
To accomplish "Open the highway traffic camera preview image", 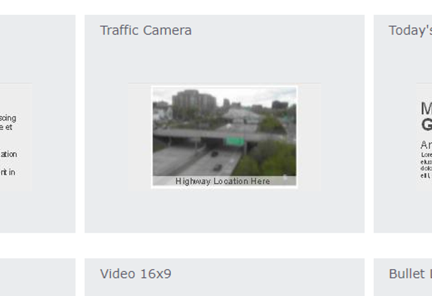I will coord(224,137).
